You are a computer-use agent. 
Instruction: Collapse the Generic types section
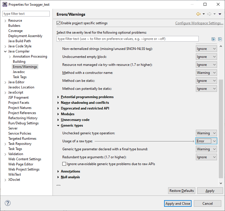coord(58,125)
